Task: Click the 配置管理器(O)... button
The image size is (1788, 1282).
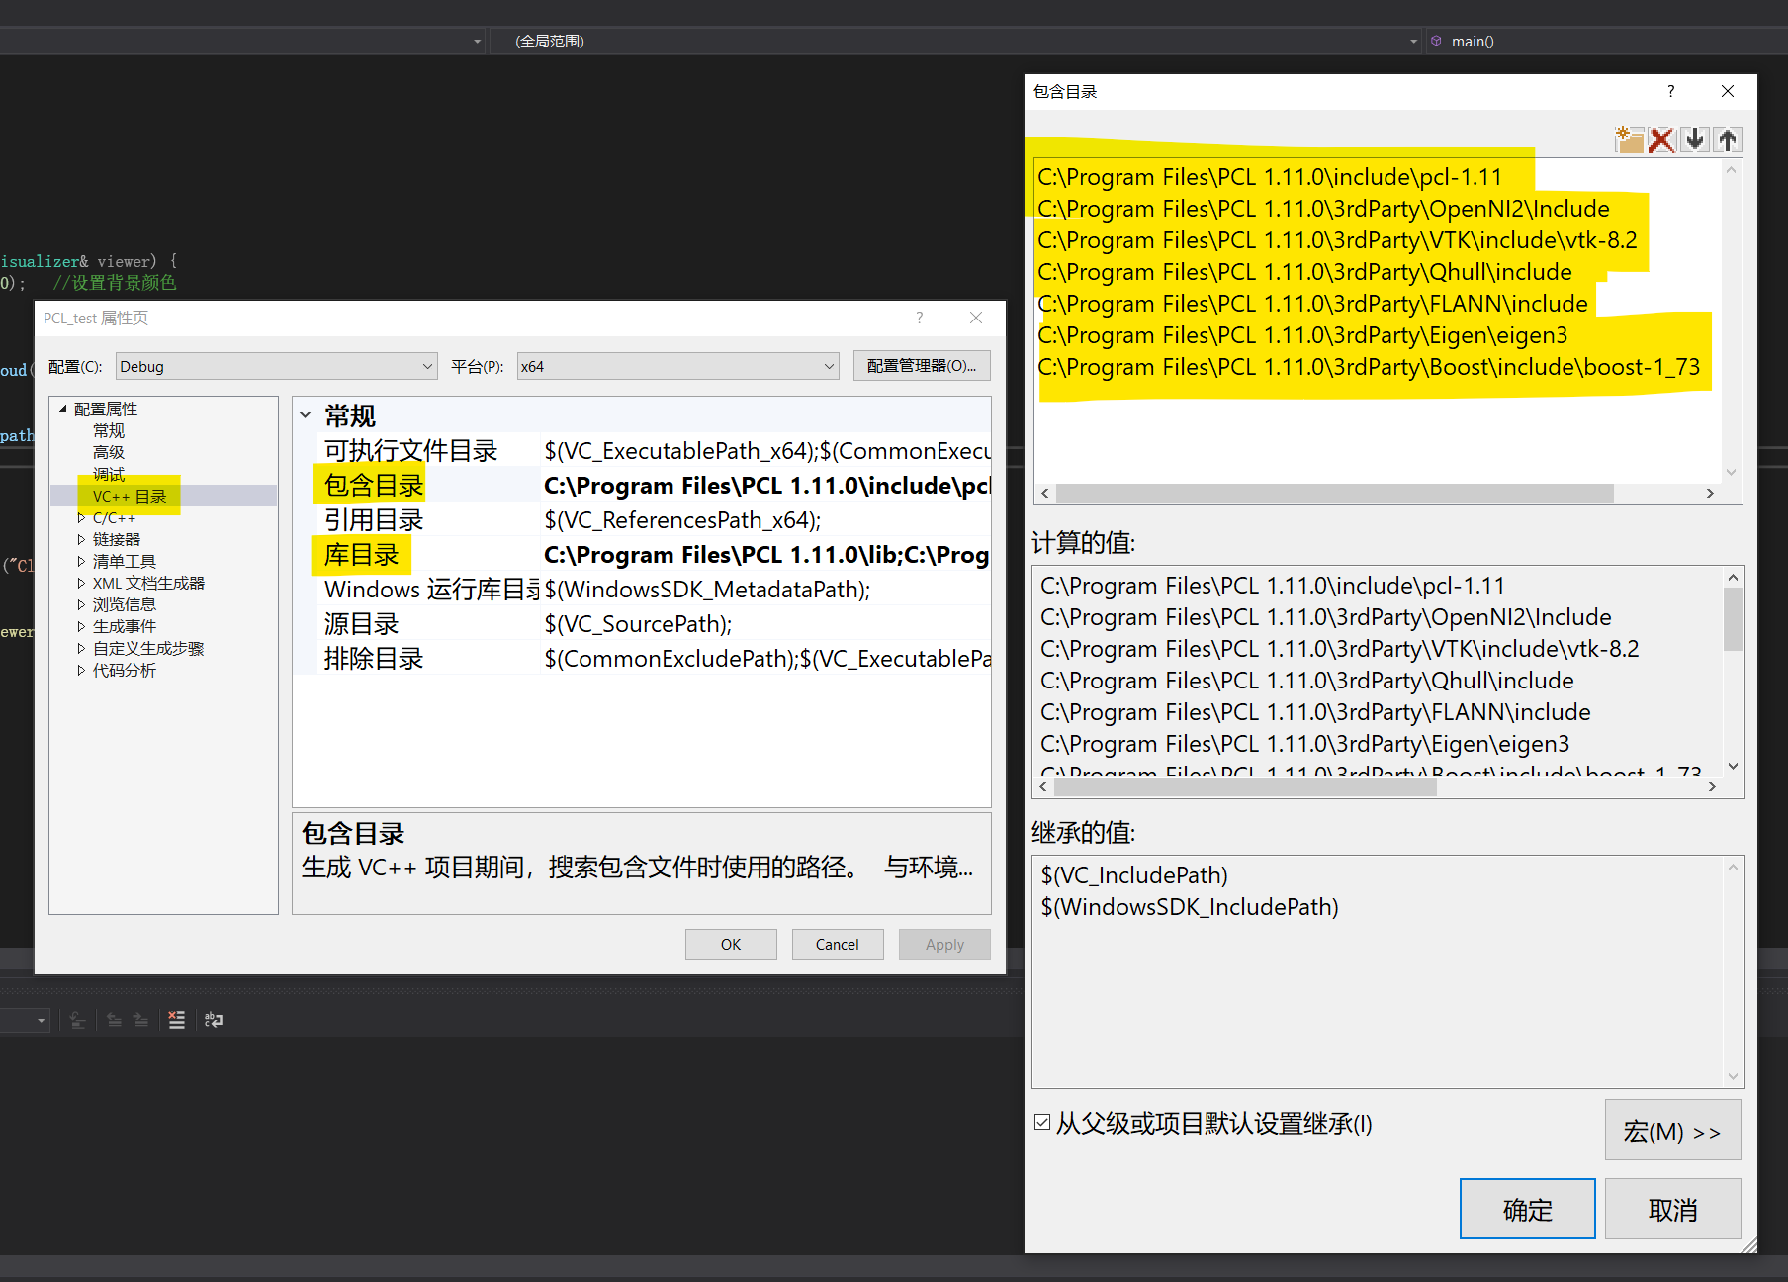Action: [922, 366]
